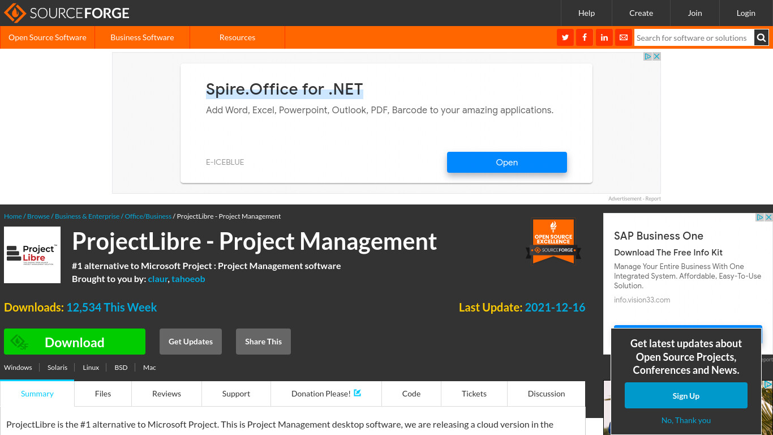Viewport: 773px width, 435px height.
Task: Open Office/Business breadcrumb
Action: pyautogui.click(x=148, y=216)
